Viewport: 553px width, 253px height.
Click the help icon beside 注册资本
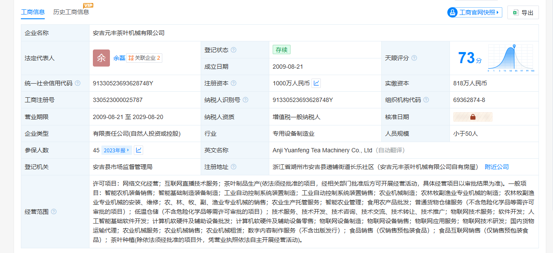coord(233,83)
